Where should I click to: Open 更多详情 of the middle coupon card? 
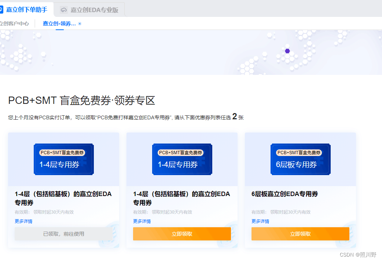(142, 221)
